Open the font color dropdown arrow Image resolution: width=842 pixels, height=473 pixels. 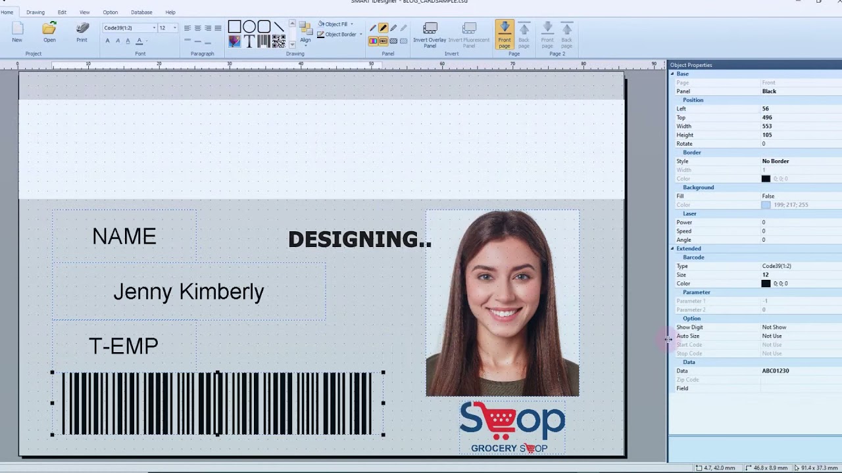point(145,41)
